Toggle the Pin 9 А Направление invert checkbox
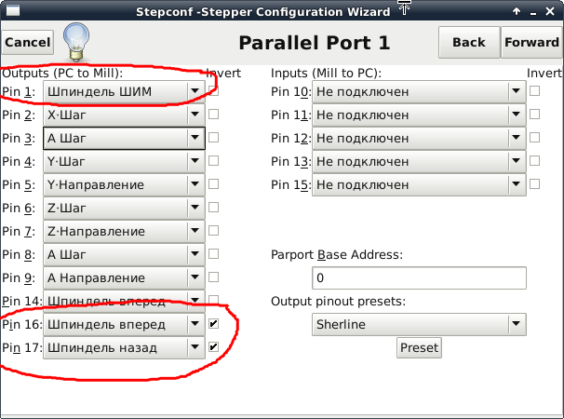 tap(214, 277)
